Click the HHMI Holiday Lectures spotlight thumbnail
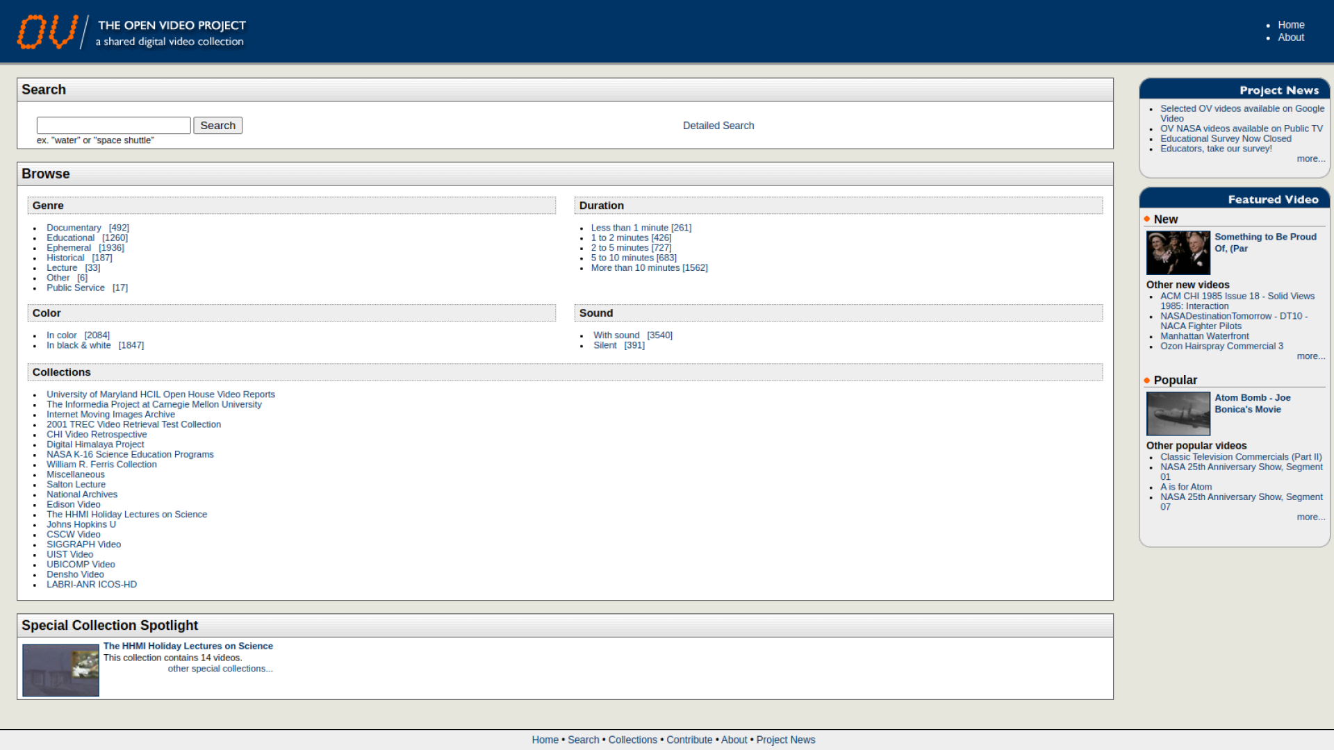The width and height of the screenshot is (1334, 750). click(60, 670)
